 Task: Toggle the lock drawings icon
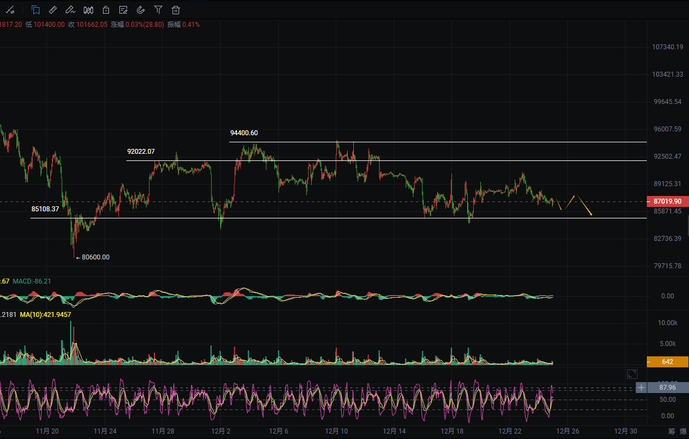[x=106, y=10]
